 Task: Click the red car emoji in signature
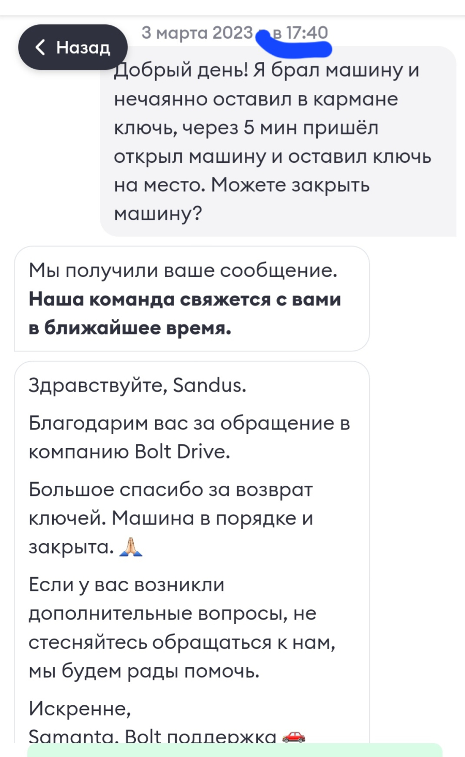tap(293, 736)
